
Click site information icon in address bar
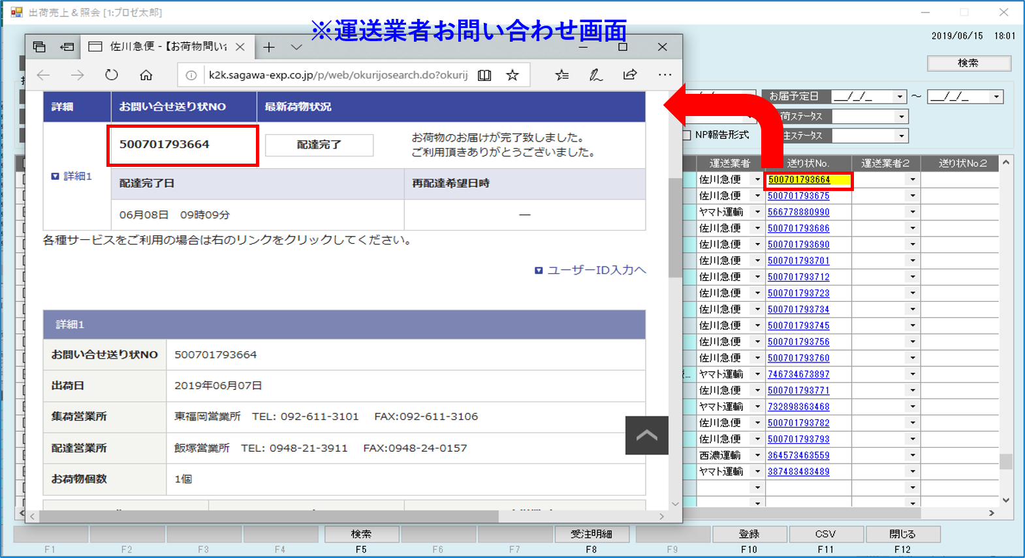coord(191,75)
